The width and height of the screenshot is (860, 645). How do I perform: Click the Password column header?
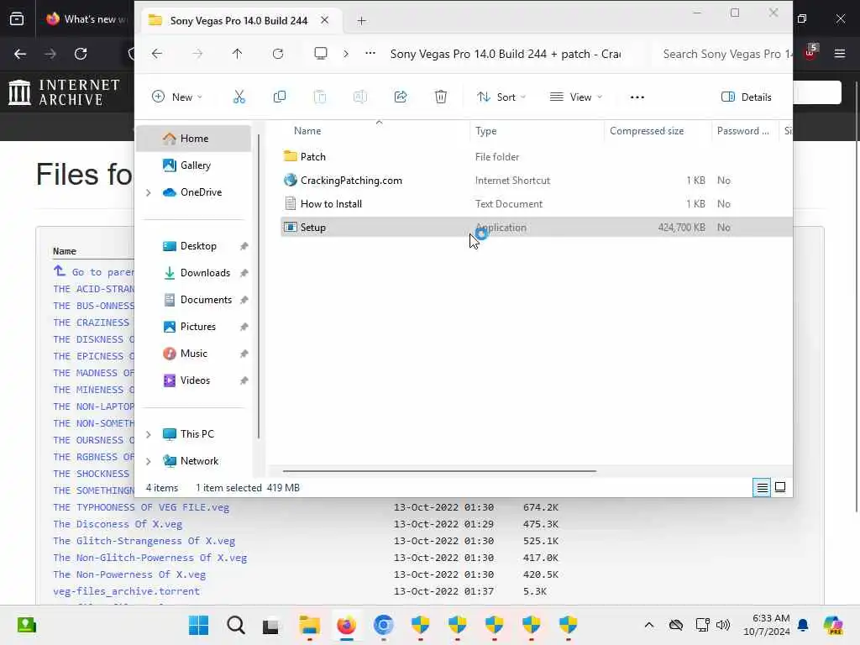pyautogui.click(x=745, y=131)
